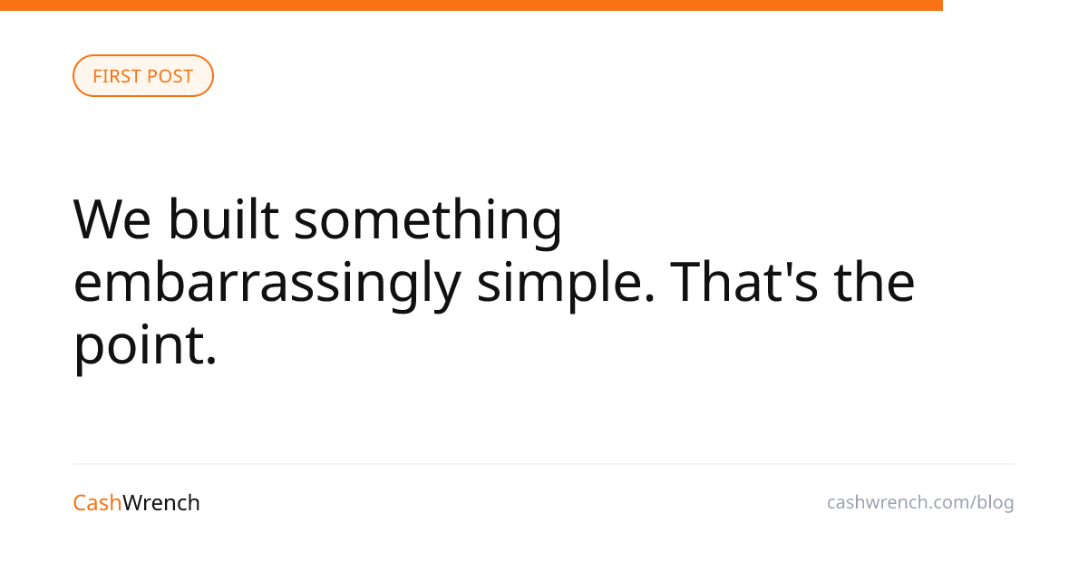Select the word "built" in the headline
This screenshot has height=571, width=1088.
pos(223,219)
